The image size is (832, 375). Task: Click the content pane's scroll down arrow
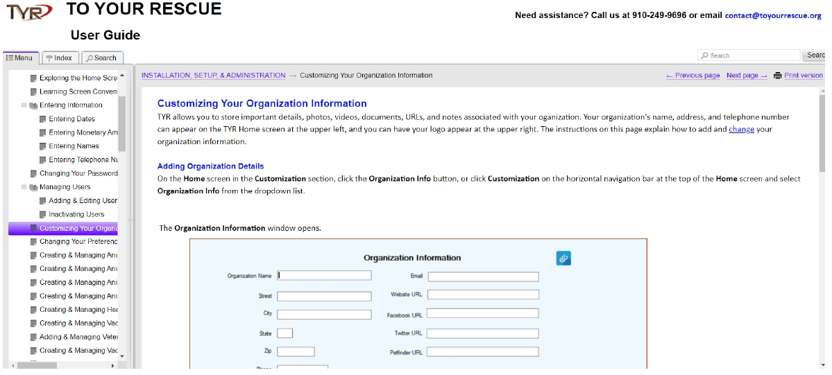822,365
